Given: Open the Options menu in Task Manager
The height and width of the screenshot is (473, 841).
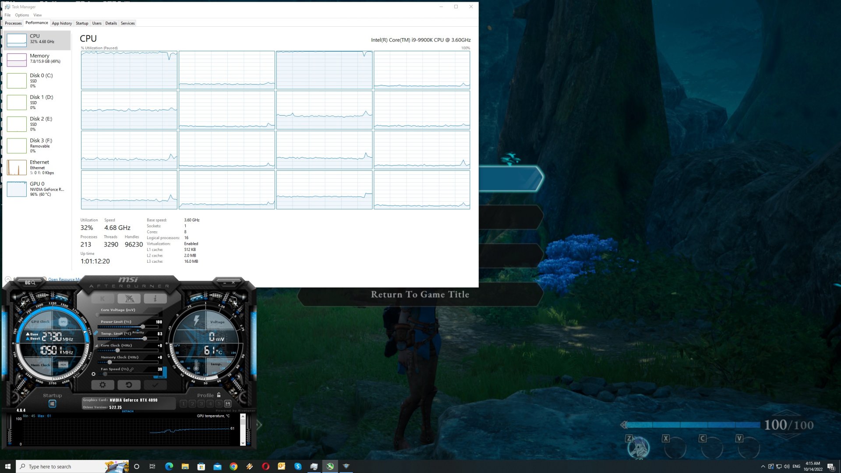Looking at the screenshot, I should click(22, 15).
